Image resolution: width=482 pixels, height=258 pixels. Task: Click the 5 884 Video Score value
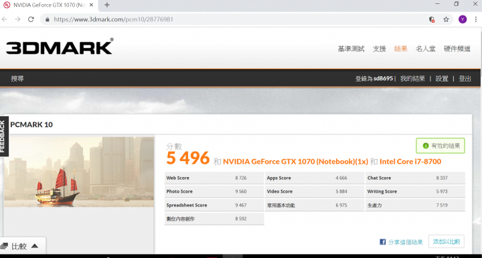click(x=341, y=191)
